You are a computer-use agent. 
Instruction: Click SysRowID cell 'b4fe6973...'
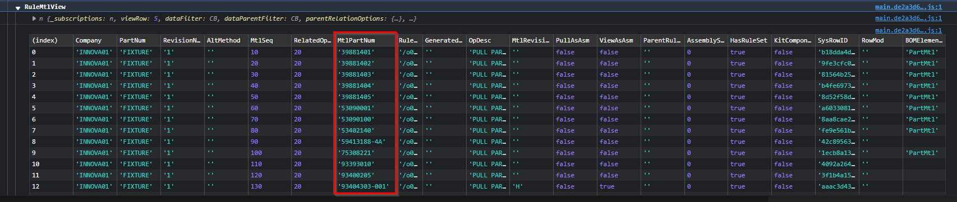point(838,86)
